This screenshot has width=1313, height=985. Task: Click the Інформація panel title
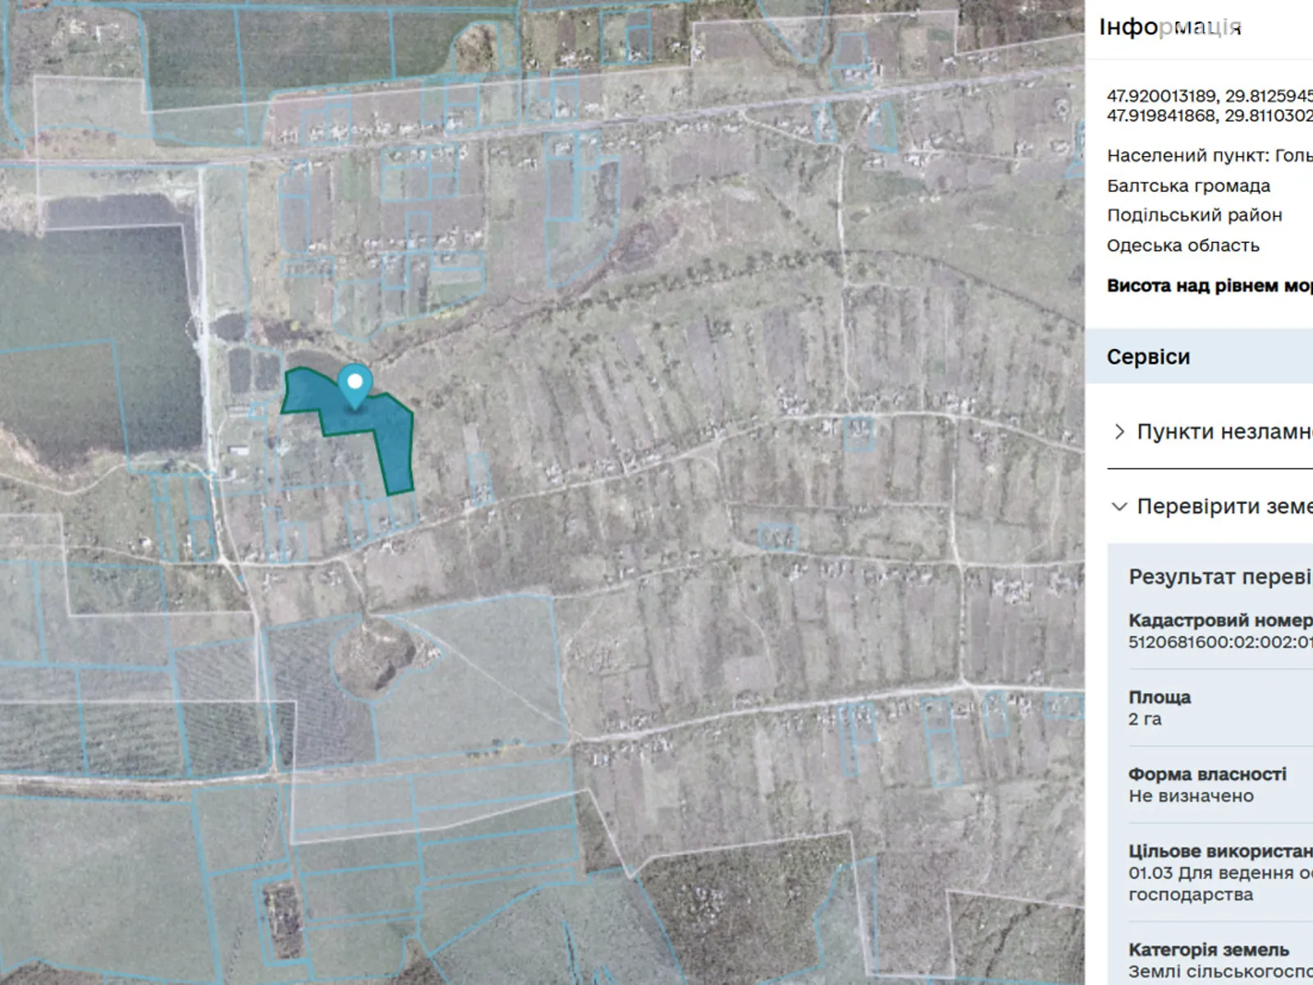1169,27
